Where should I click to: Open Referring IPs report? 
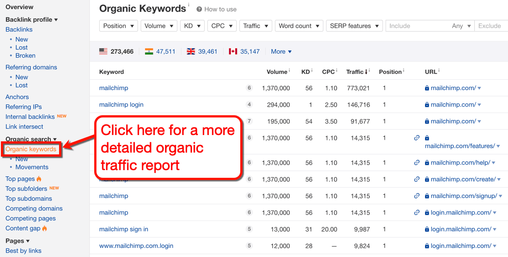coord(23,107)
